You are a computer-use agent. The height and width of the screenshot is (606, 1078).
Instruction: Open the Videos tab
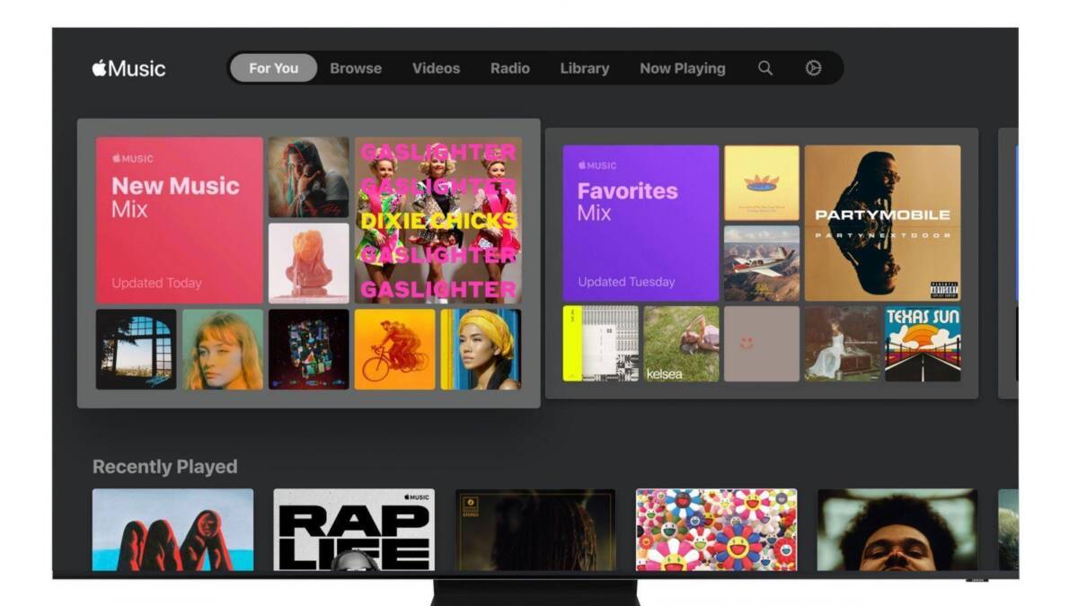[436, 68]
